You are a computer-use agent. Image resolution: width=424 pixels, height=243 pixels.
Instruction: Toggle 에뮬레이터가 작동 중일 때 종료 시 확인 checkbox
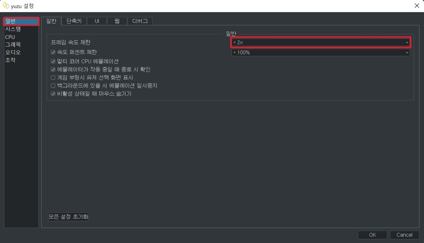click(53, 69)
